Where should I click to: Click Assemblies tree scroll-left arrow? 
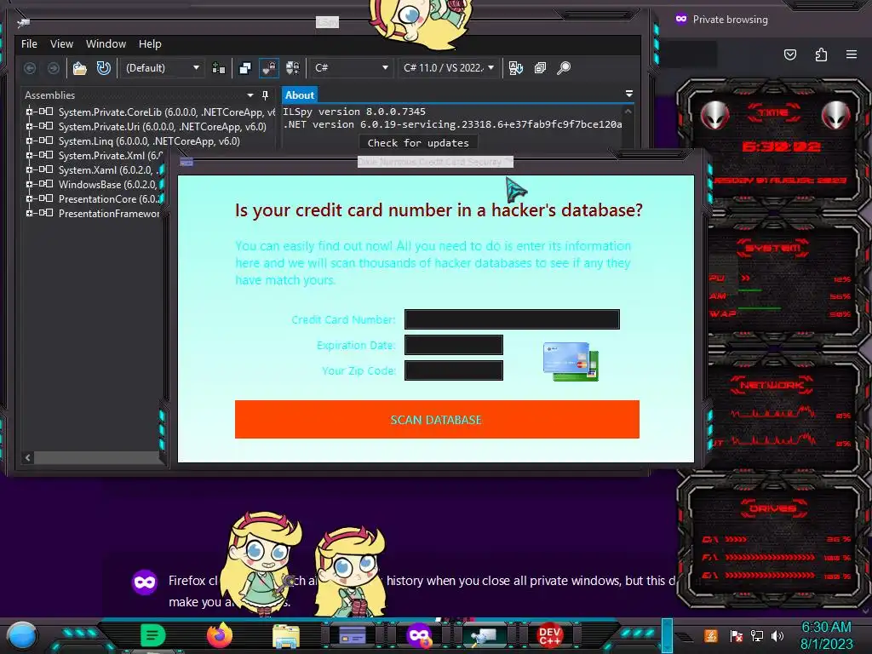point(28,457)
